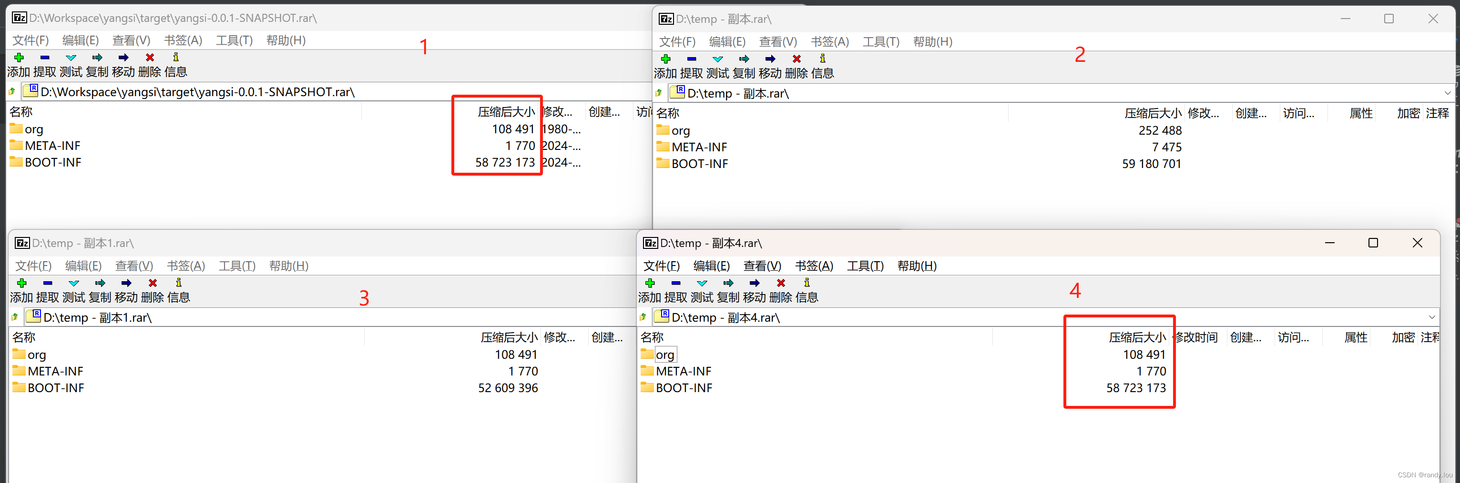Screen dimensions: 1460x483
Task: Click 属性 column header in 副本.rar window
Action: click(1360, 114)
